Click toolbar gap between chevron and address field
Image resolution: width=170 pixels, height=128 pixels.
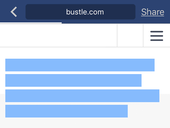[22, 12]
